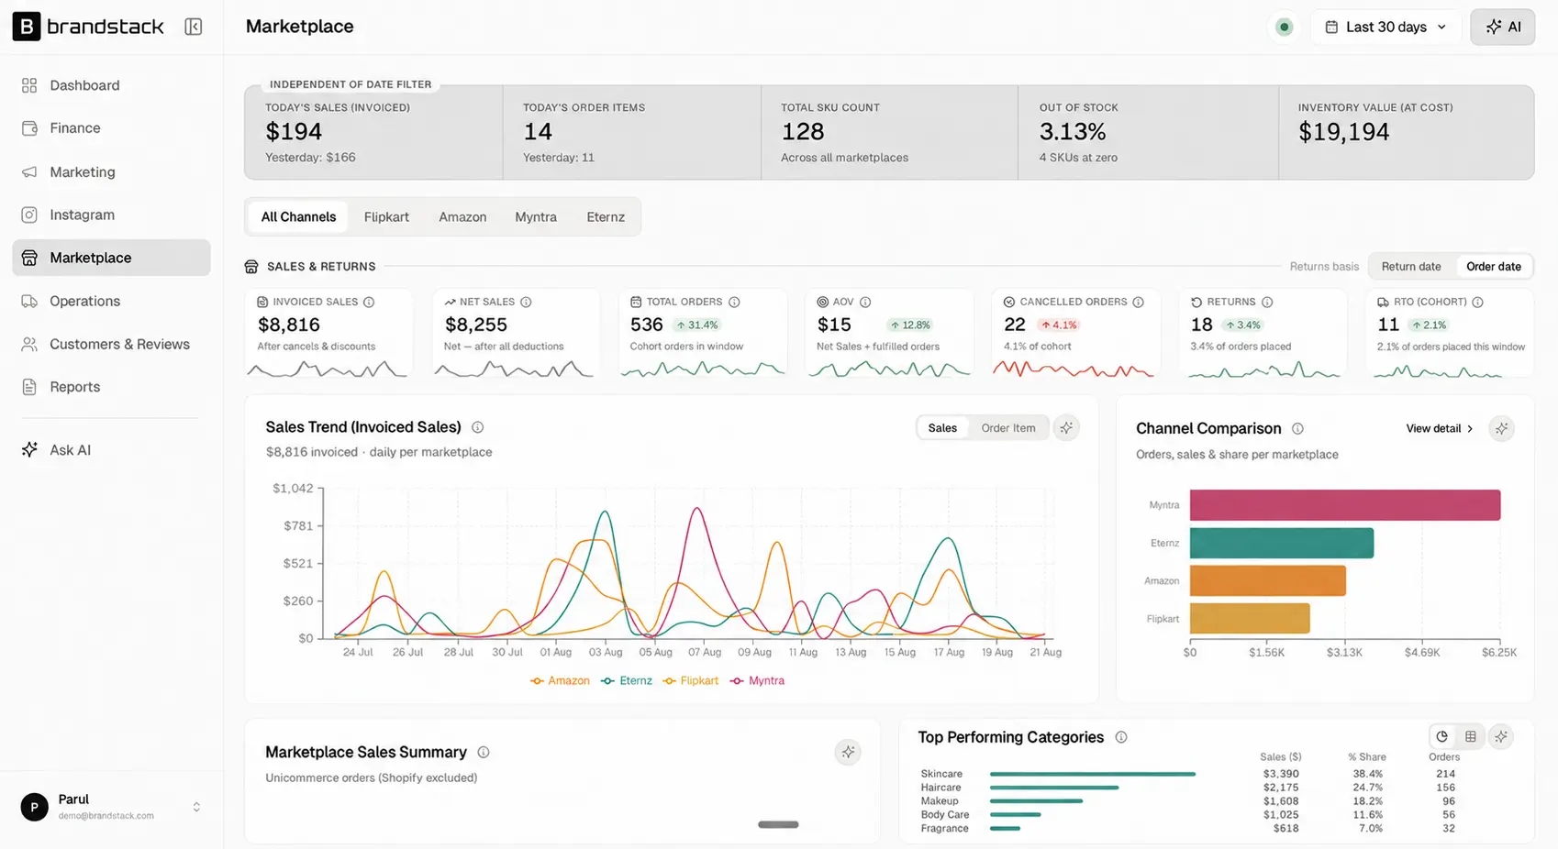This screenshot has height=849, width=1558.
Task: Switch to the Flipkart tab
Action: (x=386, y=217)
